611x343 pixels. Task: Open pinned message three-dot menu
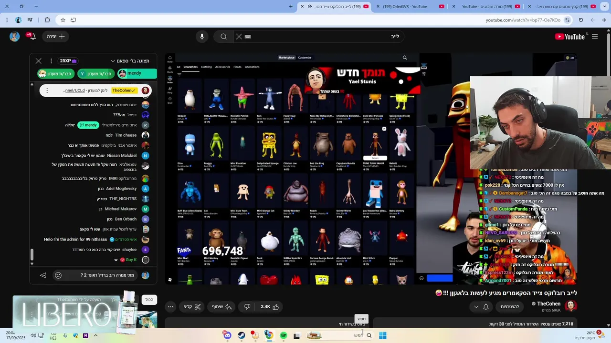click(x=46, y=90)
